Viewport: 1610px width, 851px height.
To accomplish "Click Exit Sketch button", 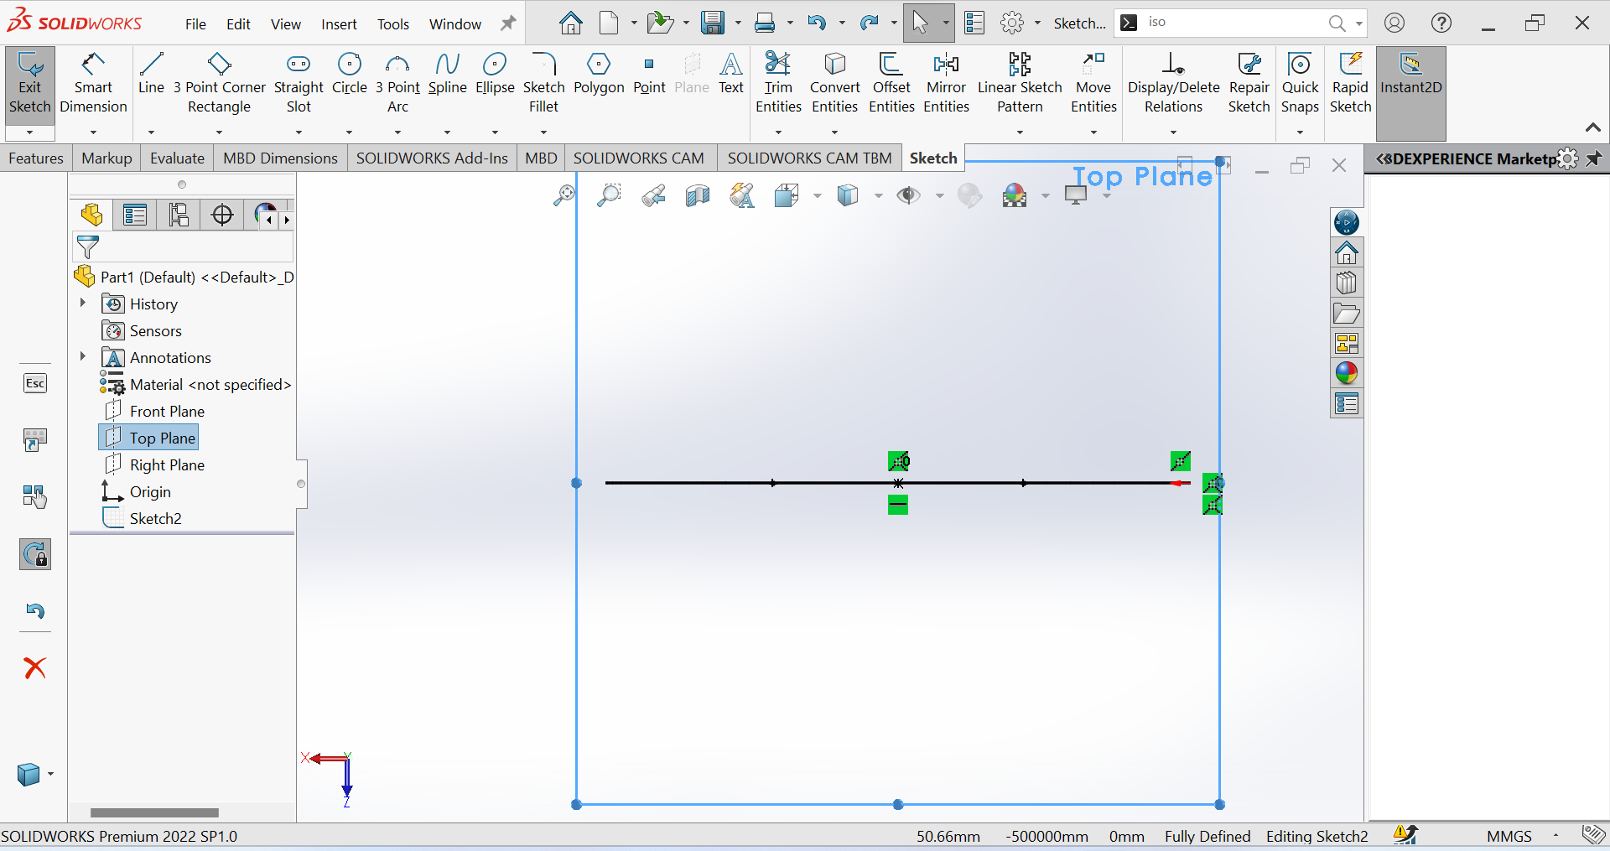I will click(x=30, y=84).
